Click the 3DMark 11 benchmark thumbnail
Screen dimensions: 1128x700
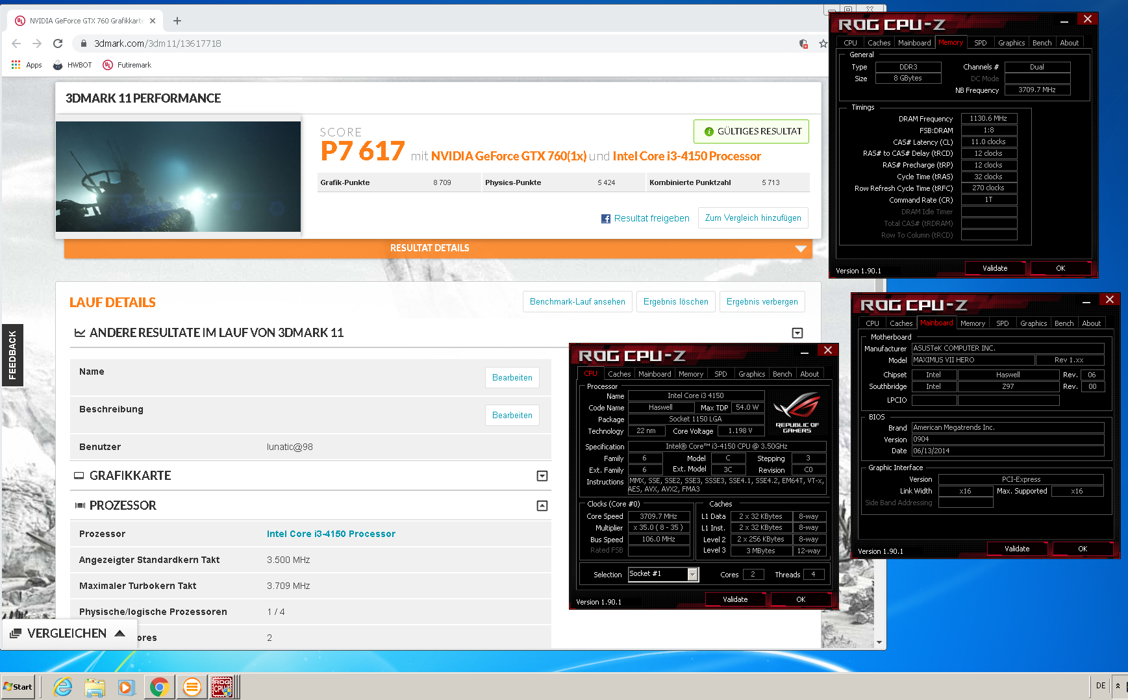click(x=178, y=177)
